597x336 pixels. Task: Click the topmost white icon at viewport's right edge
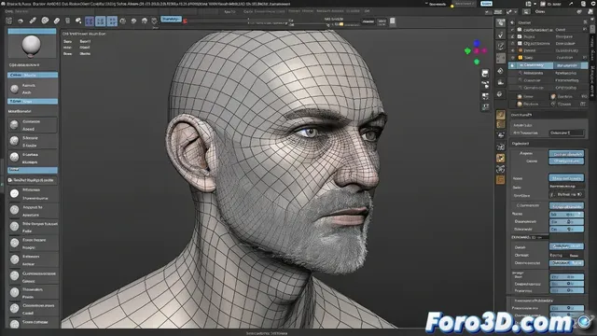point(485,73)
